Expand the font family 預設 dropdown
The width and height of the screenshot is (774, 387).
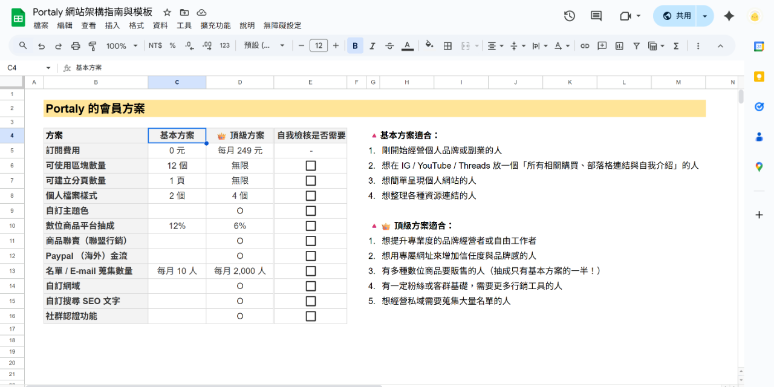point(264,46)
